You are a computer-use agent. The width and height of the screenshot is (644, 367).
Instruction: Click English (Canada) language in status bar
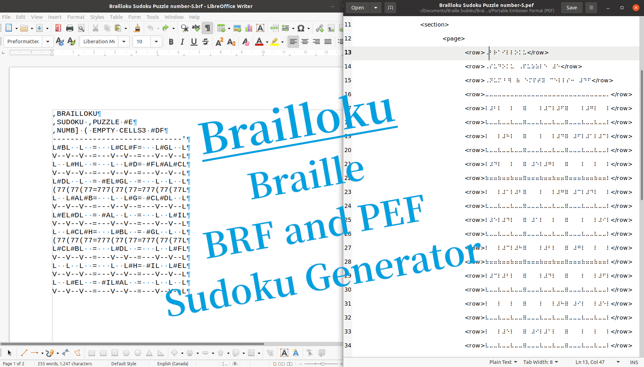pyautogui.click(x=173, y=364)
